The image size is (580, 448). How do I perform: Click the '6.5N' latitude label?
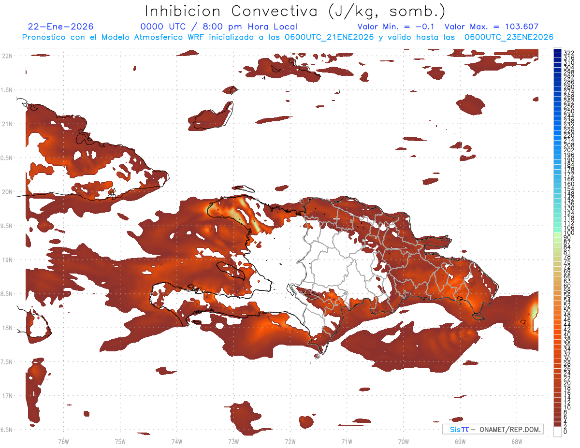tap(7, 430)
